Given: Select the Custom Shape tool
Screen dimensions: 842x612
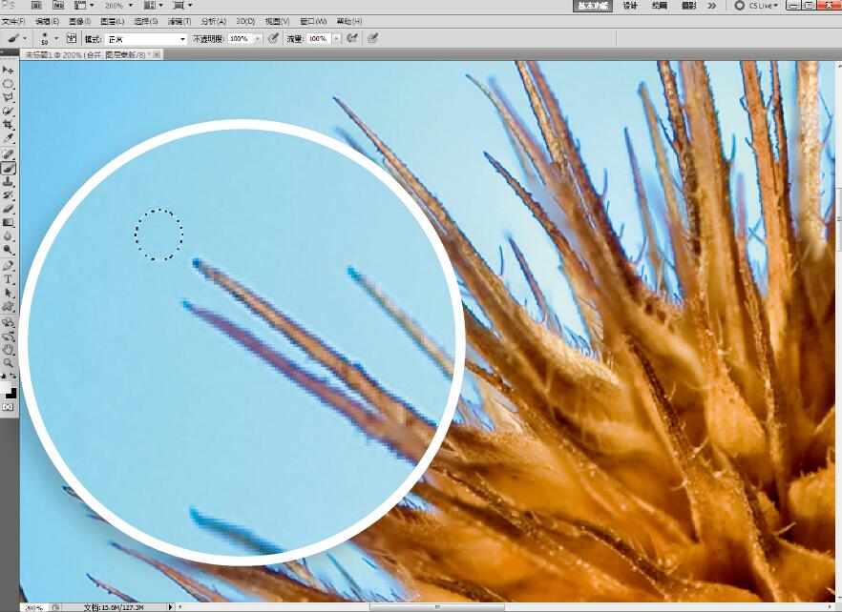Looking at the screenshot, I should pyautogui.click(x=8, y=306).
